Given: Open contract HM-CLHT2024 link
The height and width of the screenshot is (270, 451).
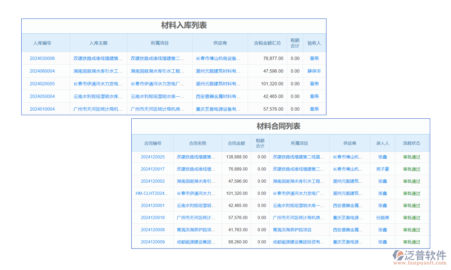Looking at the screenshot, I should pyautogui.click(x=152, y=193).
